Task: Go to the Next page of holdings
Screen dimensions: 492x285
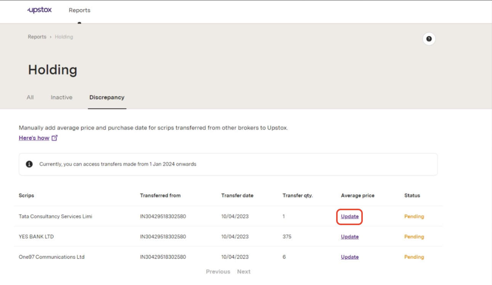Action: point(244,272)
